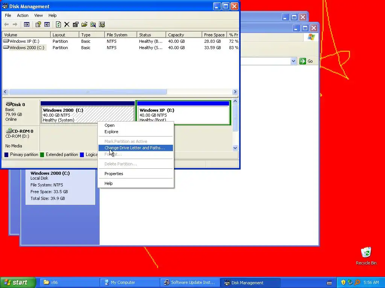This screenshot has height=288, width=385.
Task: Click the 33.59 GB free space cell
Action: (213, 48)
